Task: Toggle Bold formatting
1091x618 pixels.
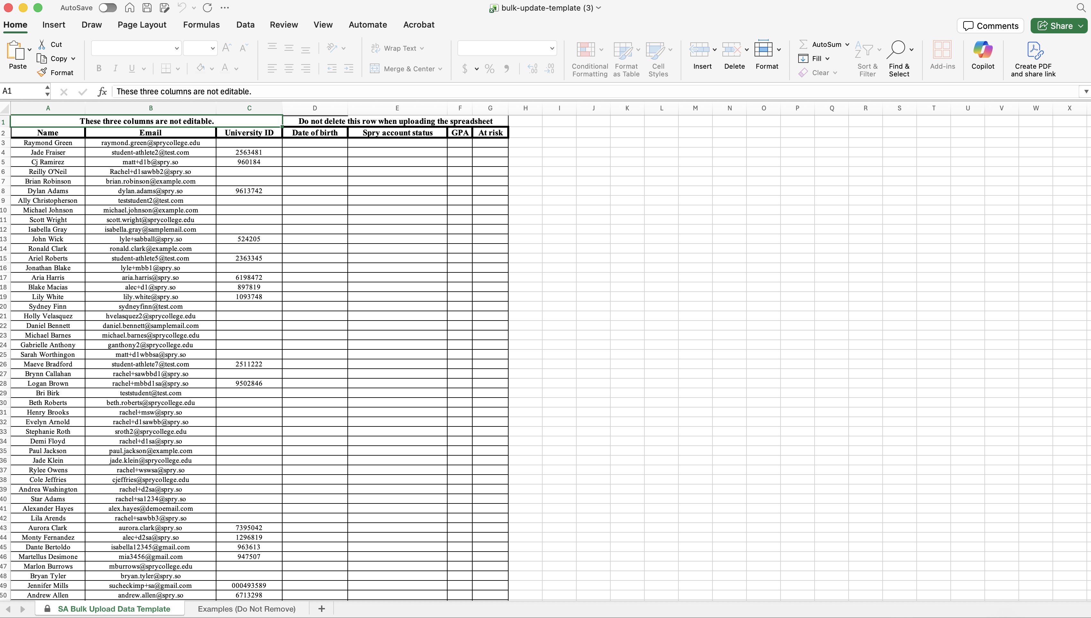Action: [99, 68]
